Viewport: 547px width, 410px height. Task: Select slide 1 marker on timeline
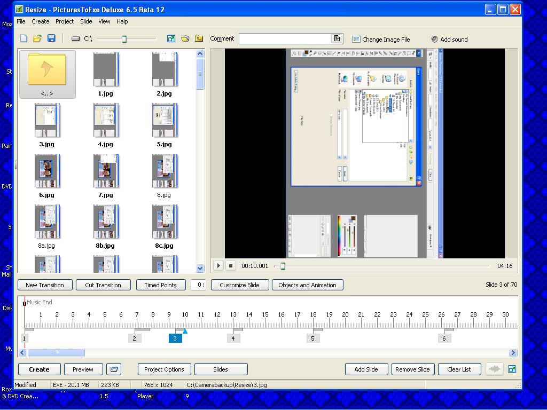click(24, 338)
